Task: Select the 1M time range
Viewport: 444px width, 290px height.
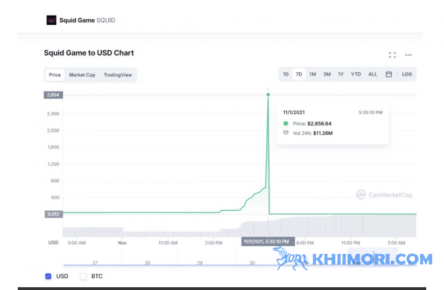Action: coord(313,74)
